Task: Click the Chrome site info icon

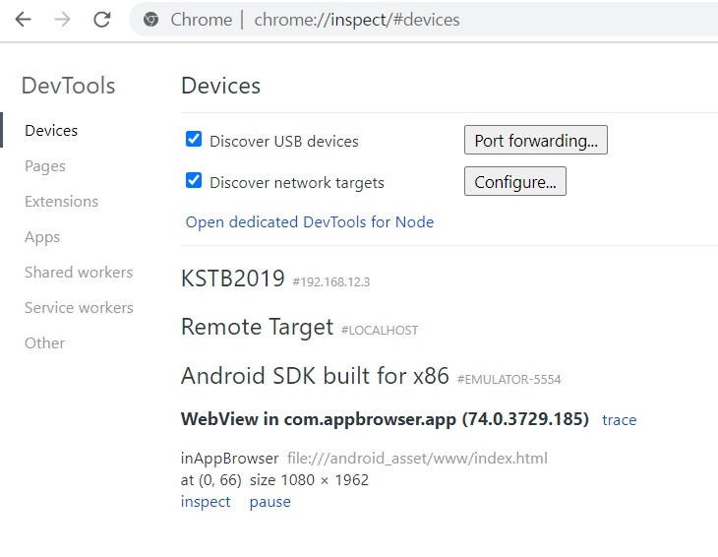Action: click(150, 20)
